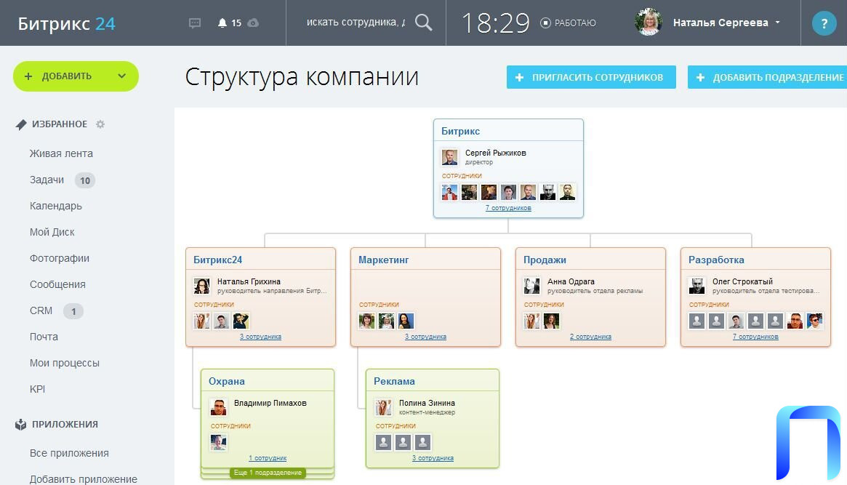The width and height of the screenshot is (847, 485).
Task: Open the Охрана department title
Action: click(226, 381)
